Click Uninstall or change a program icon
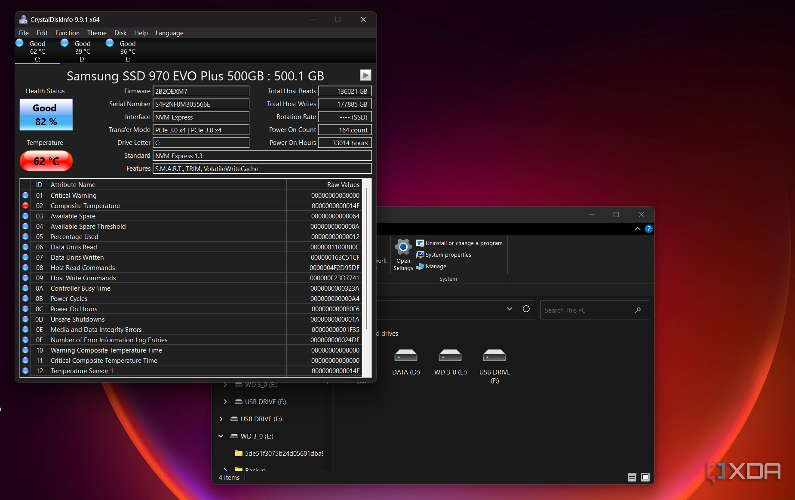 tap(420, 243)
